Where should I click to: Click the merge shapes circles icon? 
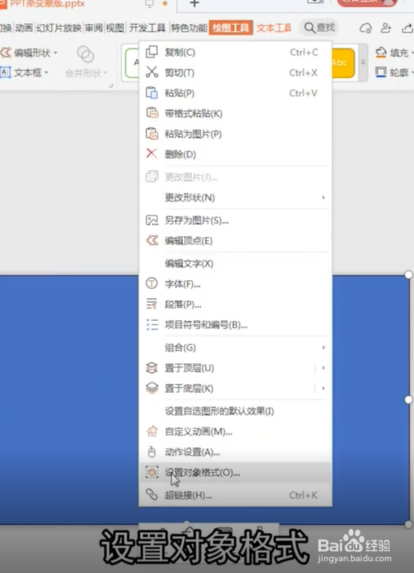(86, 54)
